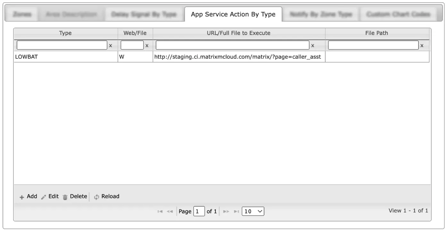
Task: Clear the File Path filter with its x
Action: click(x=422, y=46)
